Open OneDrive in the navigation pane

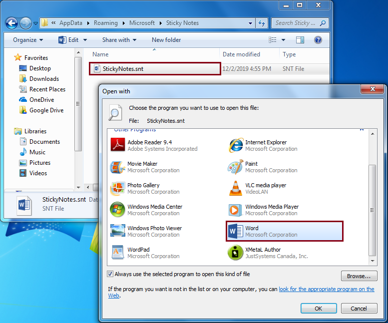click(x=36, y=100)
